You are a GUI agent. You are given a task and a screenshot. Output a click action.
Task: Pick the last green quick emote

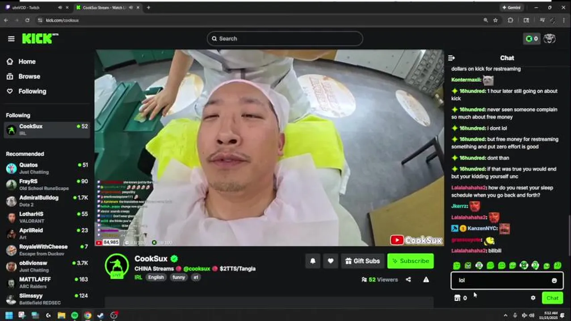coord(558,266)
